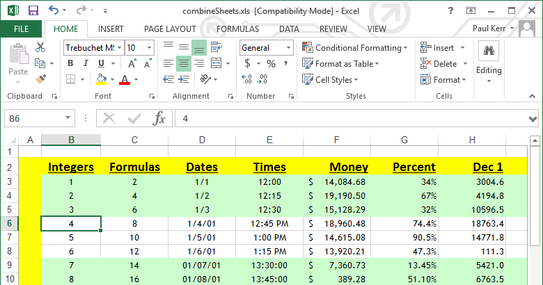Screen dimensions: 543x285
Task: Open Font dialog launcher
Action: coord(152,97)
